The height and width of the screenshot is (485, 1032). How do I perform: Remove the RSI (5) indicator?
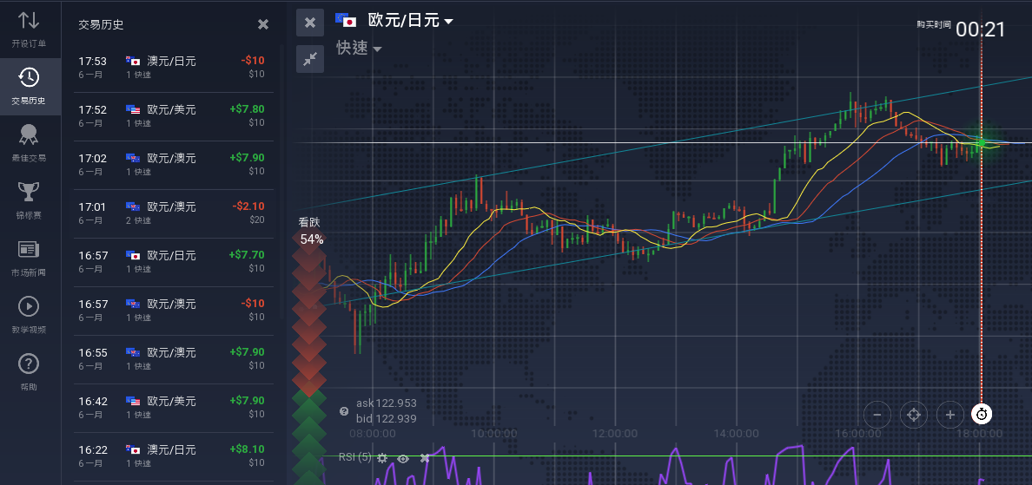click(x=425, y=457)
